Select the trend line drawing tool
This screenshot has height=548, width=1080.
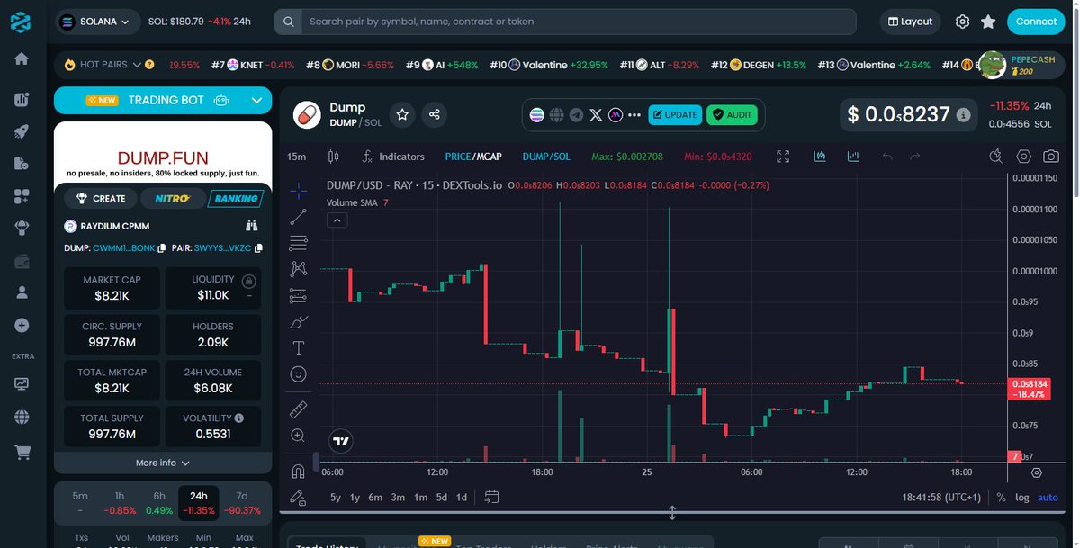coord(299,216)
